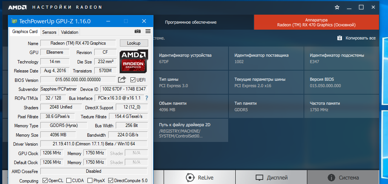Click the GPU-Z title bar app icon

click(x=15, y=21)
